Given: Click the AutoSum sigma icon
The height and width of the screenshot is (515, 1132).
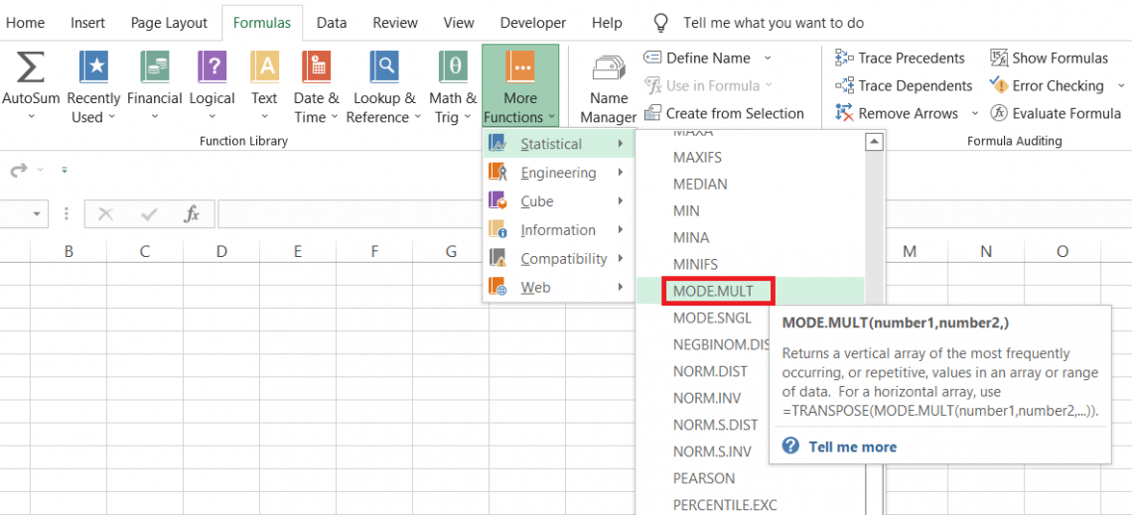Looking at the screenshot, I should tap(31, 68).
